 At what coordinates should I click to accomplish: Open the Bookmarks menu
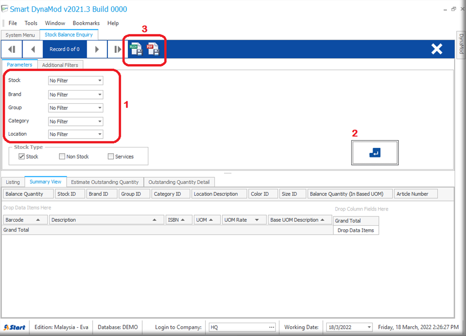tap(86, 23)
